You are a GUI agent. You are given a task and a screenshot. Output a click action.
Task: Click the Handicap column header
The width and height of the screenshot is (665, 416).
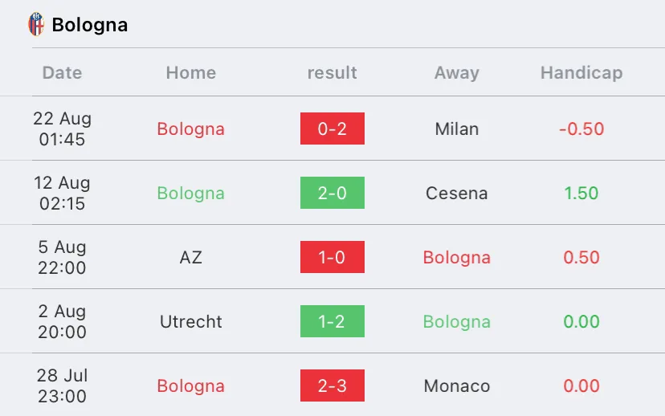(x=581, y=72)
